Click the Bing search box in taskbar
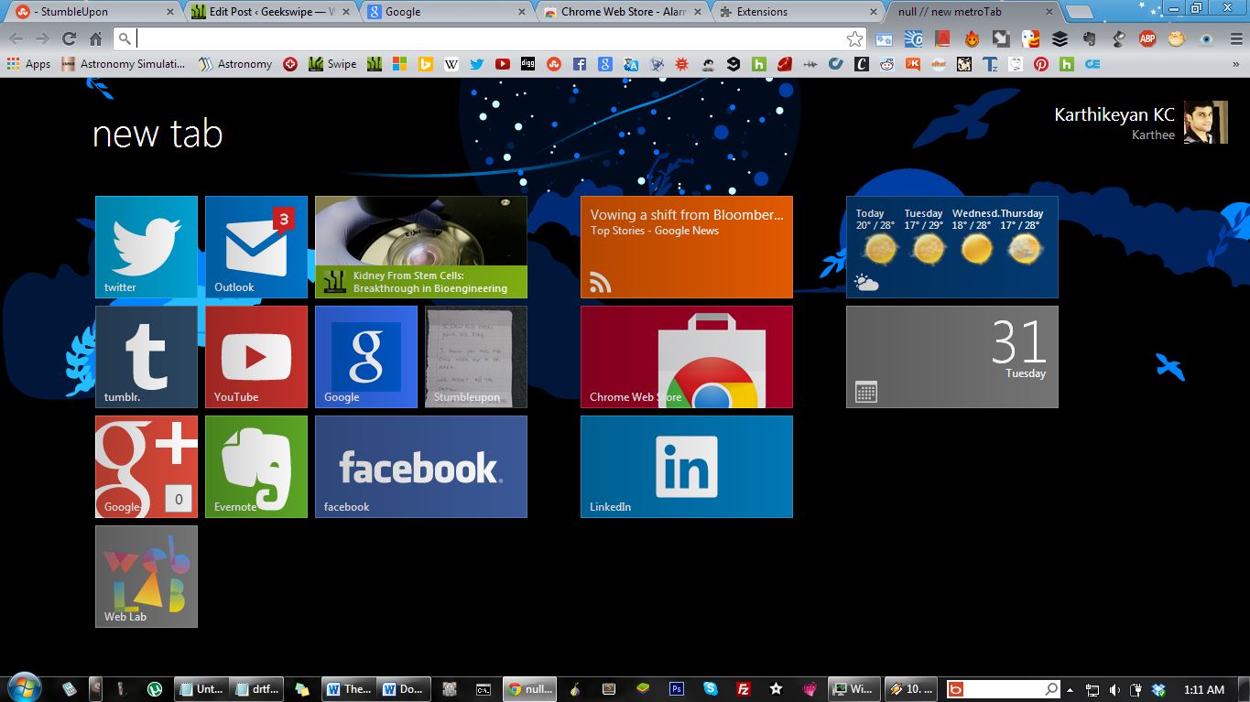 coord(1005,689)
